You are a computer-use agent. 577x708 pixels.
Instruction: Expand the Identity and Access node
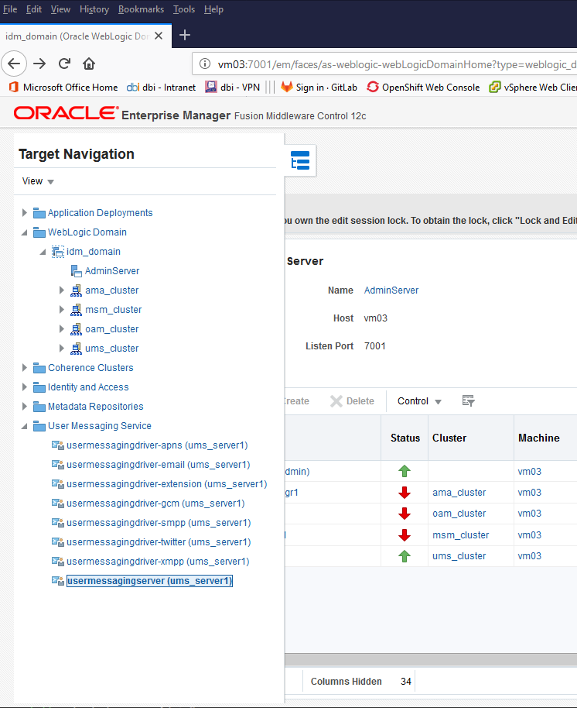24,387
